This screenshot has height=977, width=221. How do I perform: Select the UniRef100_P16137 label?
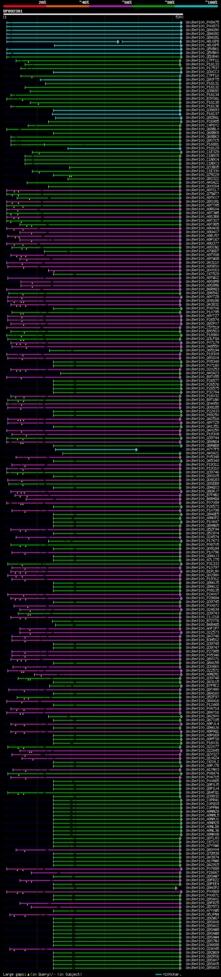(202, 114)
